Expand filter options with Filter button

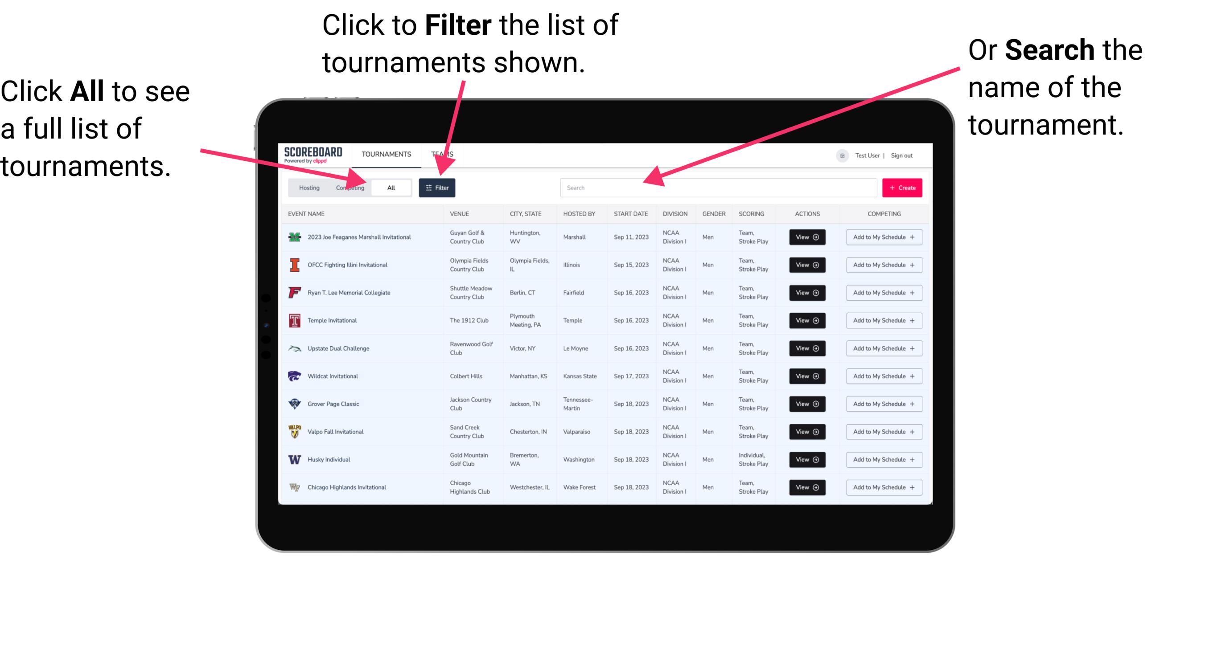(x=438, y=187)
